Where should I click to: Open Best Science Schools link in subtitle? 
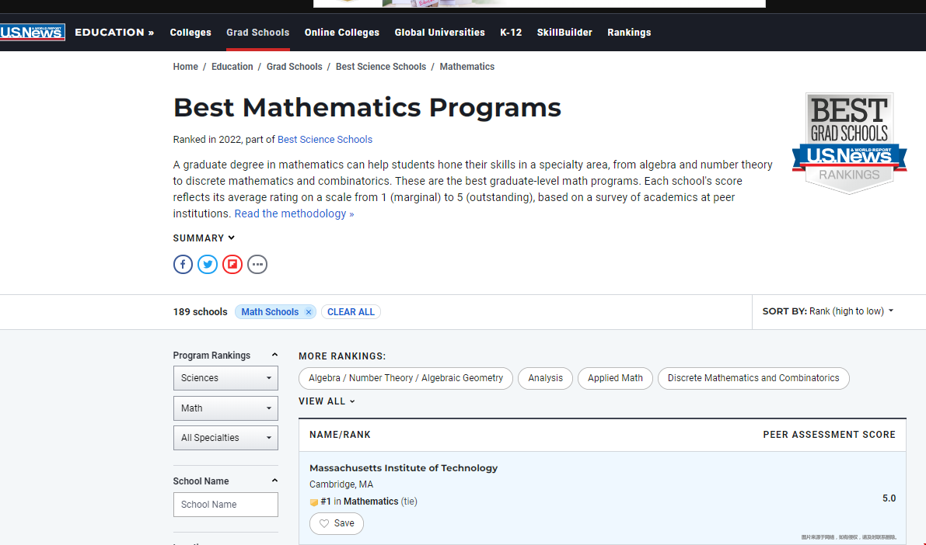[x=325, y=140]
